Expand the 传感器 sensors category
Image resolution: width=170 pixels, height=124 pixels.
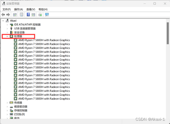[7, 103]
